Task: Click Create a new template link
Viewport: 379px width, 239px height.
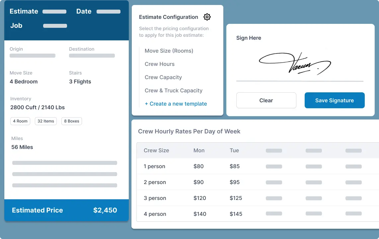Action: (176, 104)
